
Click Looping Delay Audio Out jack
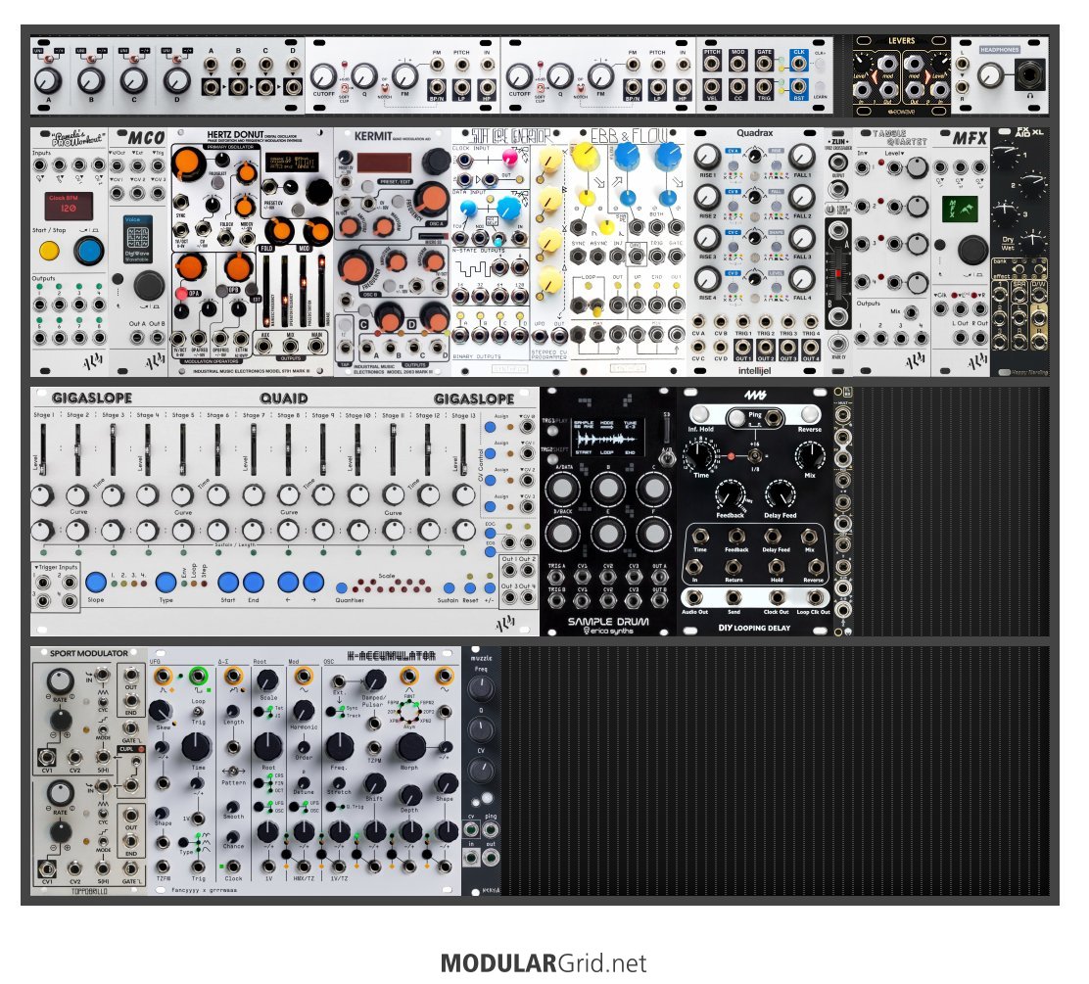693,598
